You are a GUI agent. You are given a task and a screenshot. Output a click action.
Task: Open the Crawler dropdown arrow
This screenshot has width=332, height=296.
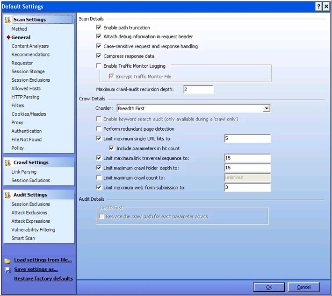[266, 108]
